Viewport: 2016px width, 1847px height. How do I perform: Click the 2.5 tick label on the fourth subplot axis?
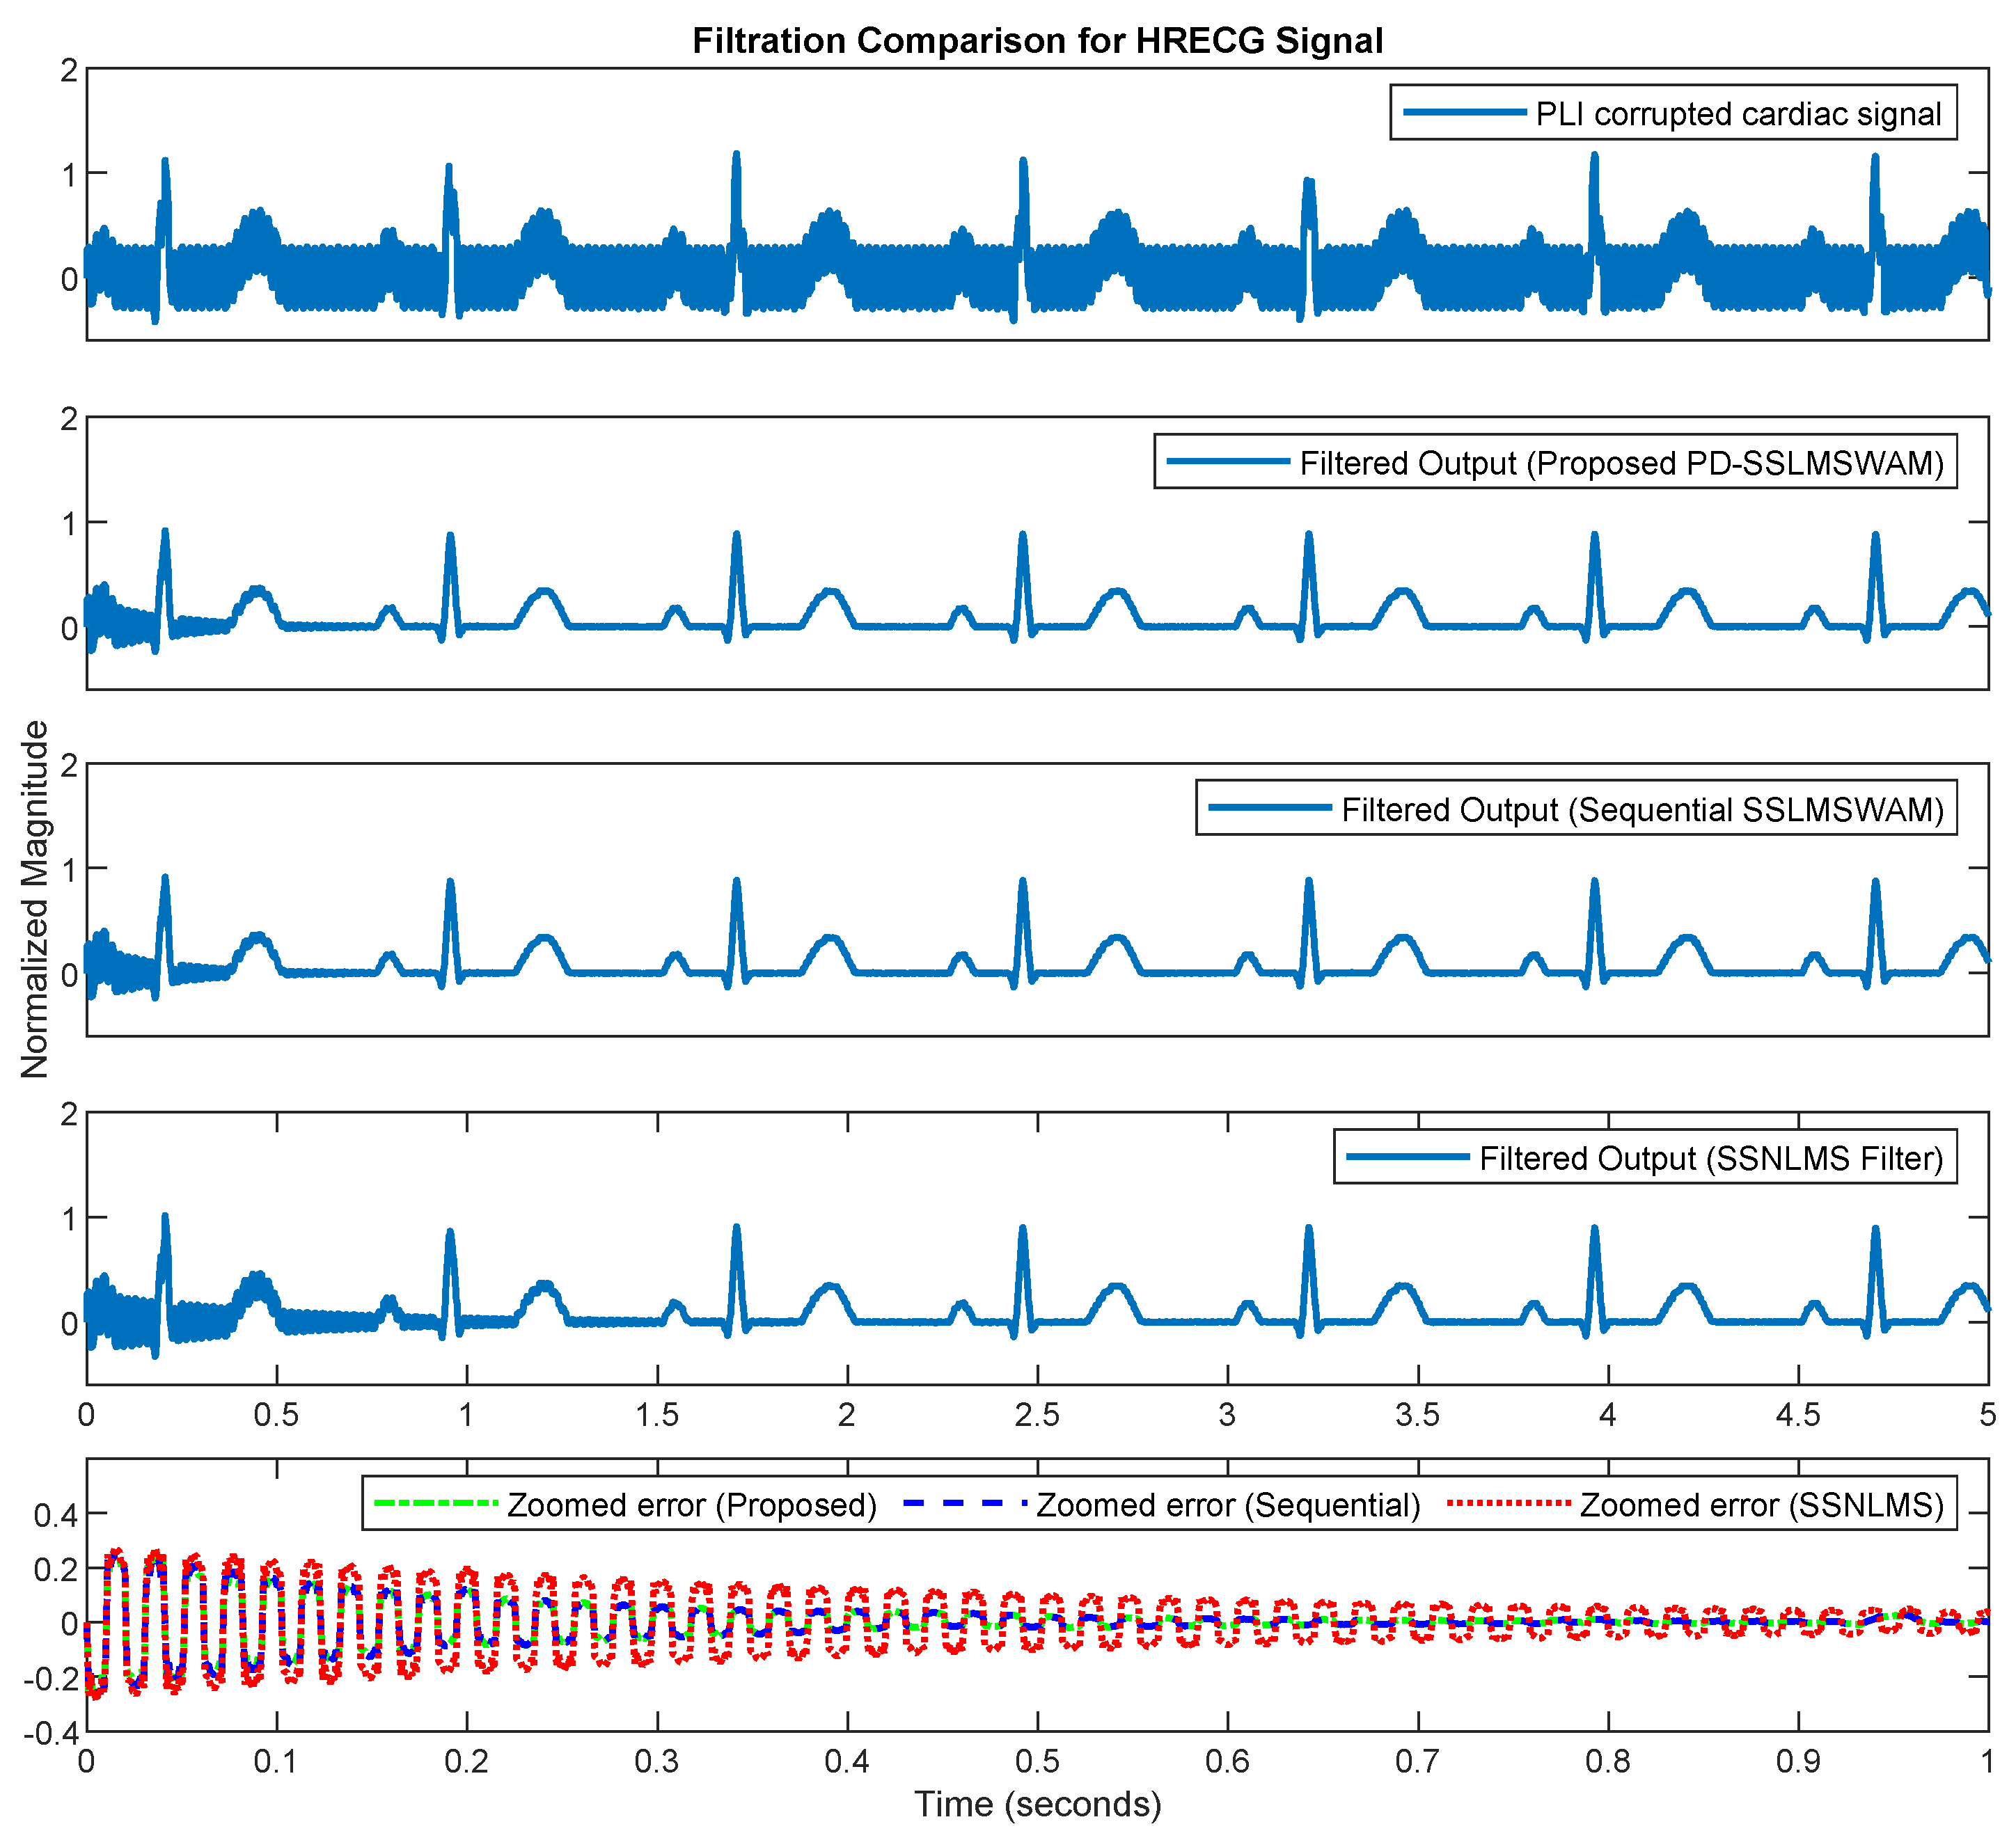click(x=1037, y=1416)
